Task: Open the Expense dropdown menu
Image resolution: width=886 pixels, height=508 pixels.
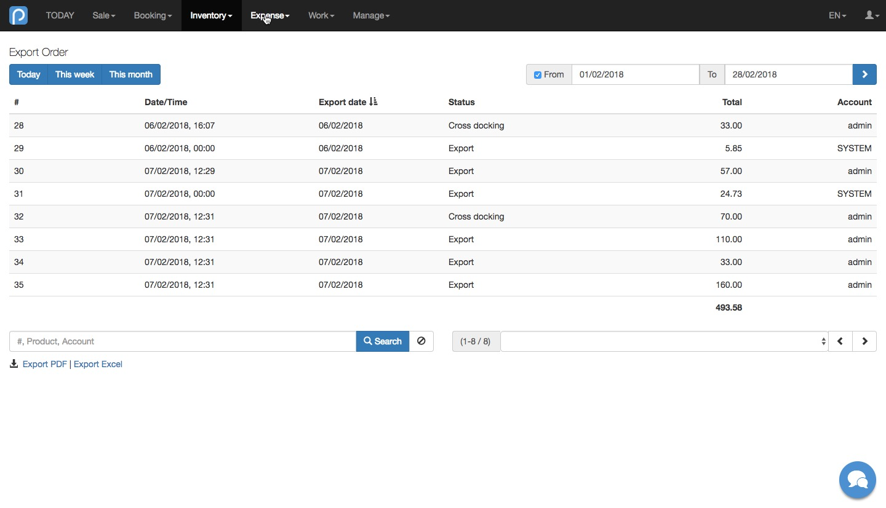Action: coord(270,15)
